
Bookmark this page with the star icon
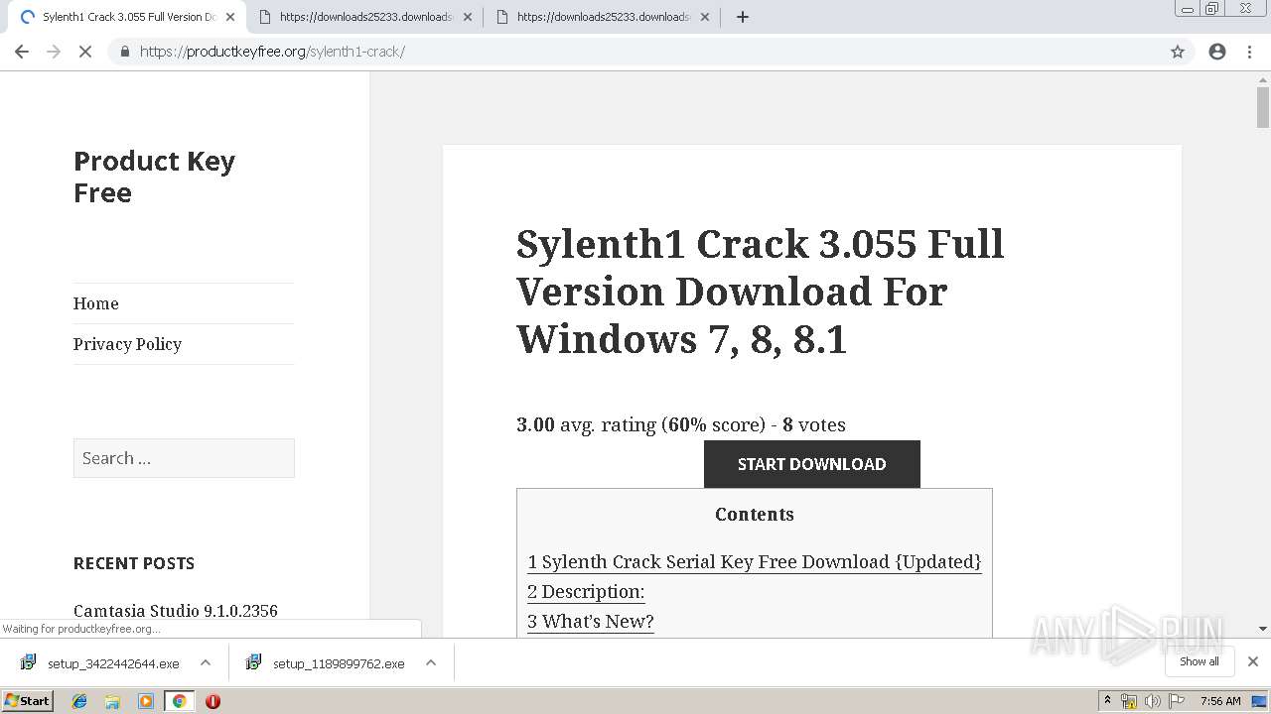(1178, 52)
